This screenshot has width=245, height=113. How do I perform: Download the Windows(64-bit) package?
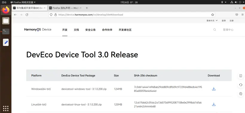(x=214, y=89)
